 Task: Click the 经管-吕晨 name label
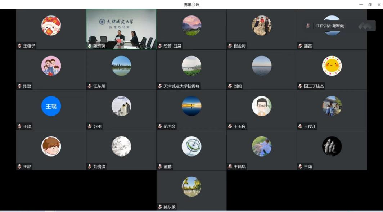click(172, 46)
